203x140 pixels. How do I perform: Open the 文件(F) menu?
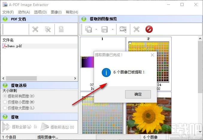(8, 12)
